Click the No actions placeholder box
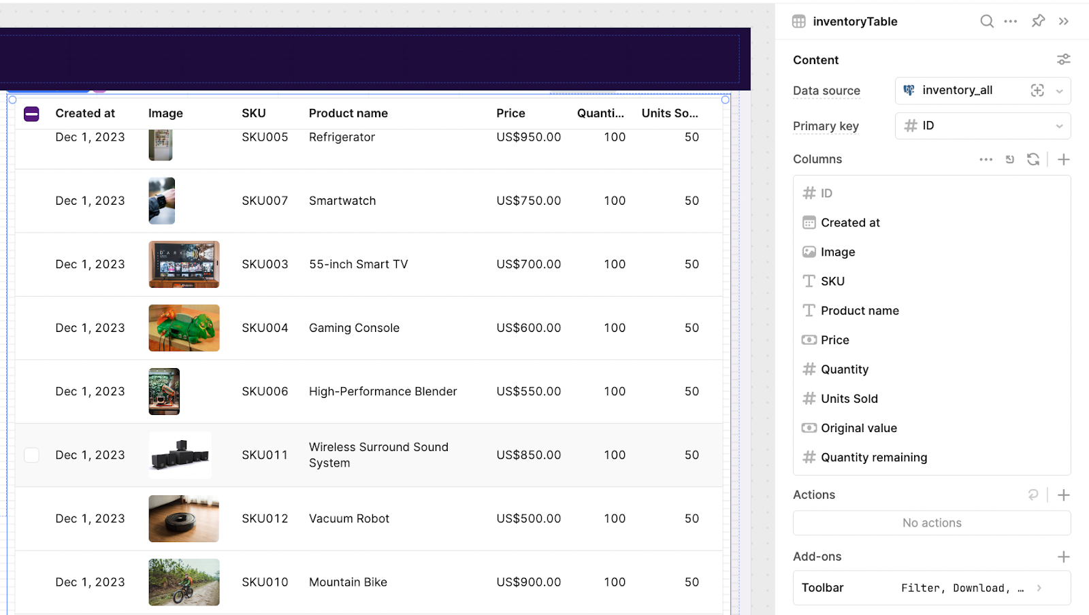Image resolution: width=1089 pixels, height=615 pixels. point(932,523)
